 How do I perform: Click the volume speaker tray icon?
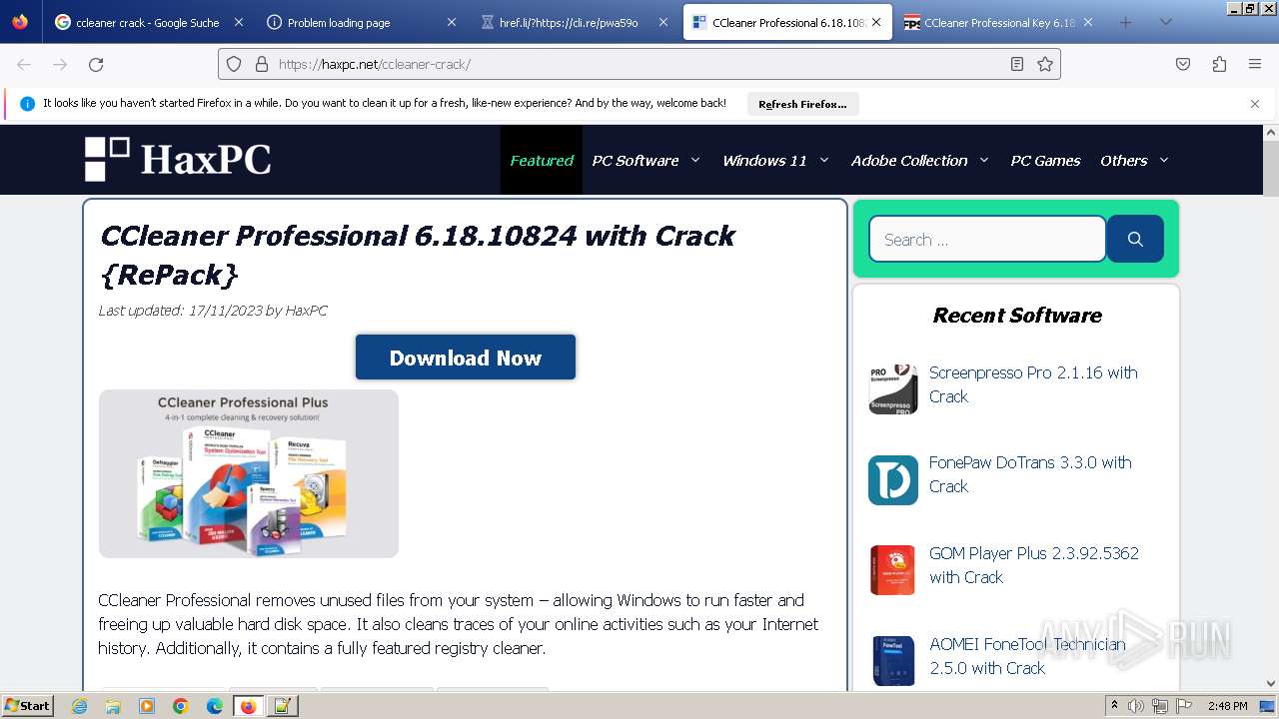click(x=1136, y=706)
